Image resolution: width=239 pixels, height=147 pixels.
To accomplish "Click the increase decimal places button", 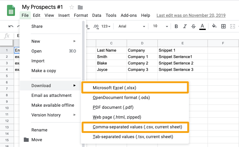I will (96, 26).
